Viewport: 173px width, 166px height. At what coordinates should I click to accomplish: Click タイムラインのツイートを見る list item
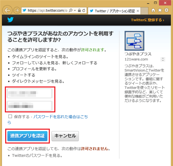[x=40, y=57]
